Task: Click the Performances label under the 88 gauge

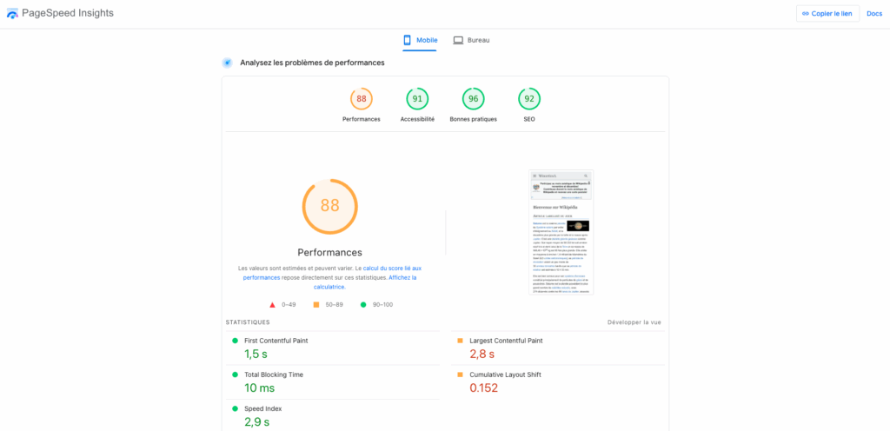Action: click(x=361, y=119)
